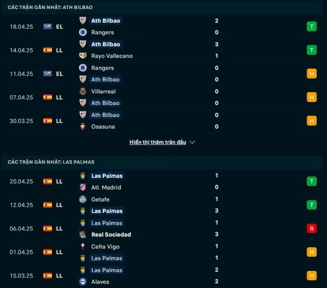
Task: Select the Rangers club badge
Action: click(83, 32)
